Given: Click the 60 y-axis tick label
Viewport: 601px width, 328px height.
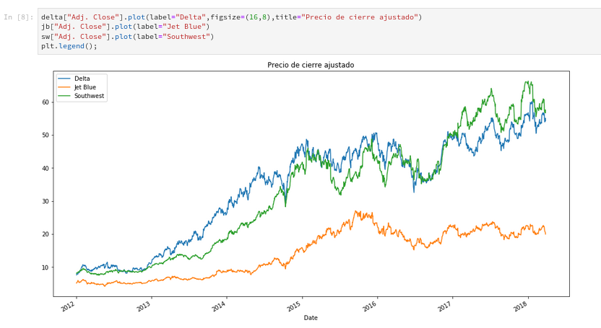Looking at the screenshot, I should (45, 102).
